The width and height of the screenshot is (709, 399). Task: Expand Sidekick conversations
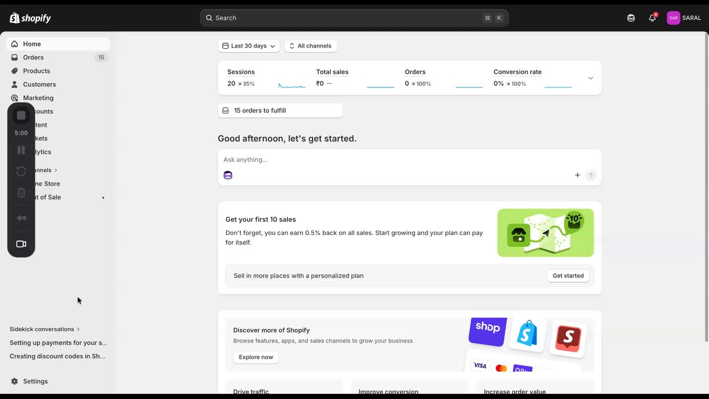pyautogui.click(x=45, y=329)
